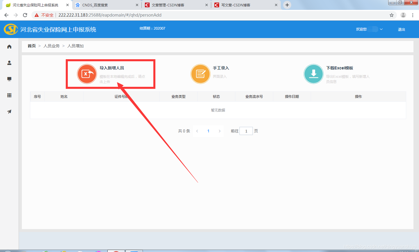The width and height of the screenshot is (419, 252).
Task: Go back in browser history
Action: (x=6, y=15)
